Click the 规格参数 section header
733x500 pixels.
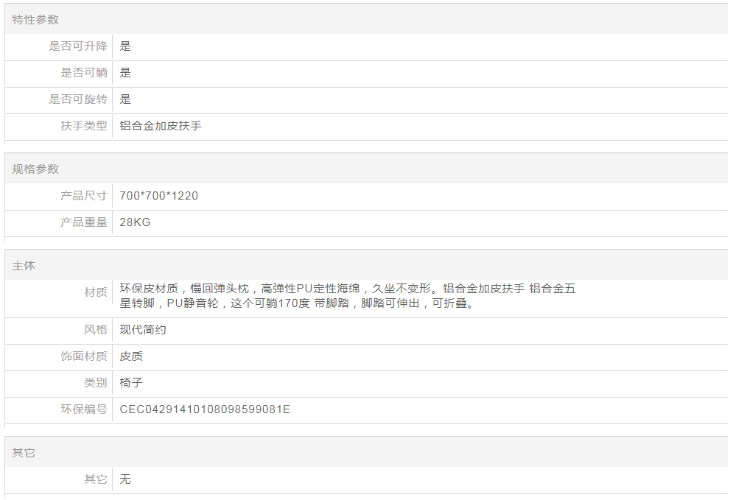tap(35, 169)
